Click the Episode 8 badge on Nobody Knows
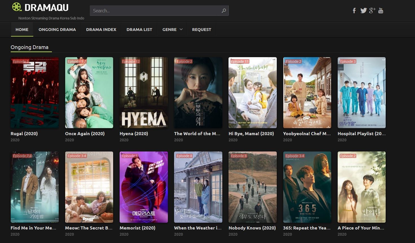 pos(239,156)
